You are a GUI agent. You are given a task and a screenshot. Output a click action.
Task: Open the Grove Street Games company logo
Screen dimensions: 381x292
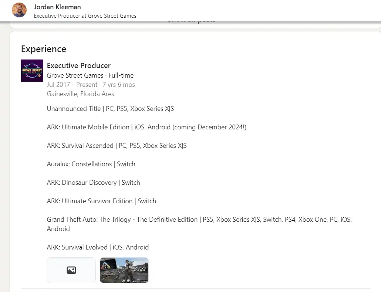click(32, 71)
